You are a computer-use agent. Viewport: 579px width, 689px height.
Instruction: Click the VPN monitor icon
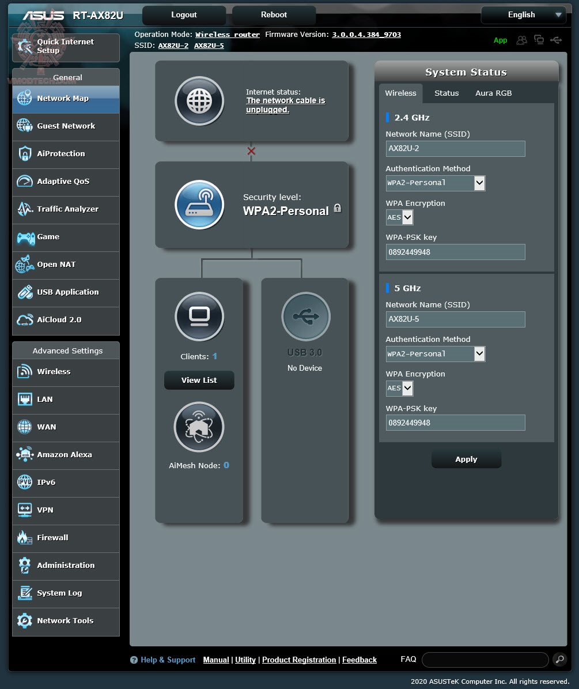25,510
